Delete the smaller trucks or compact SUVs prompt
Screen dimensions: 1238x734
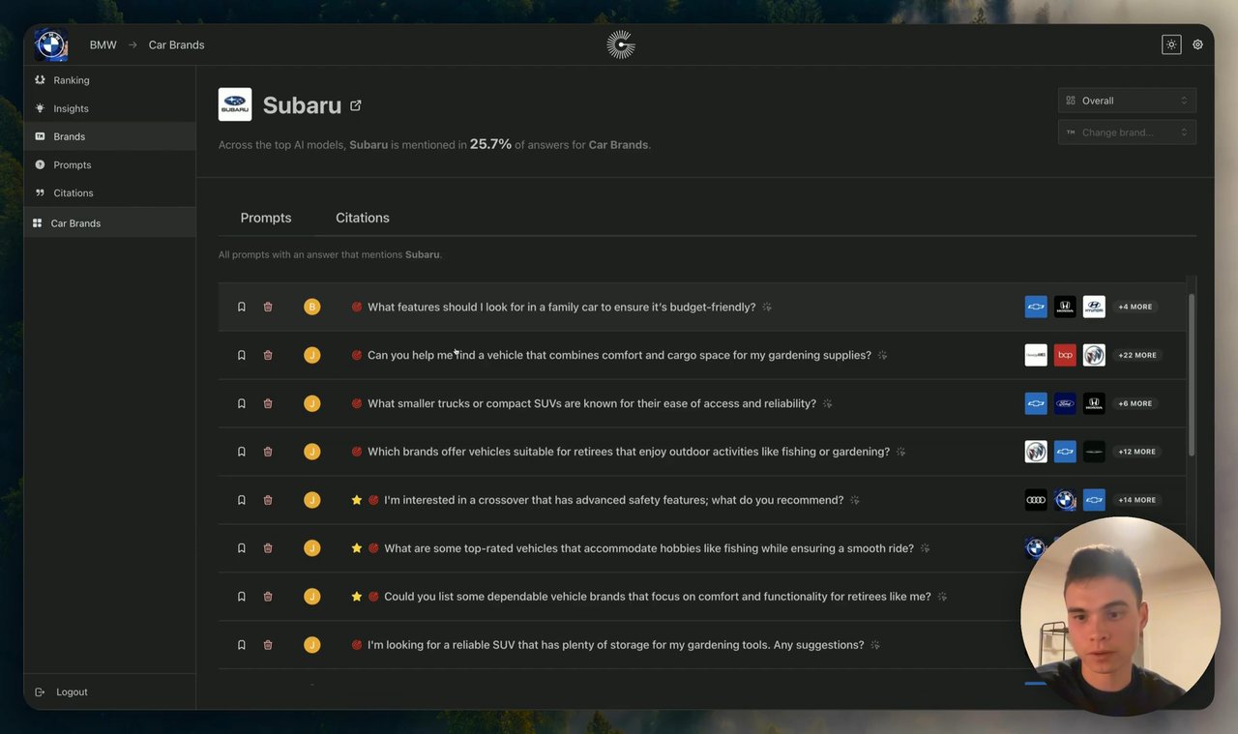[268, 403]
